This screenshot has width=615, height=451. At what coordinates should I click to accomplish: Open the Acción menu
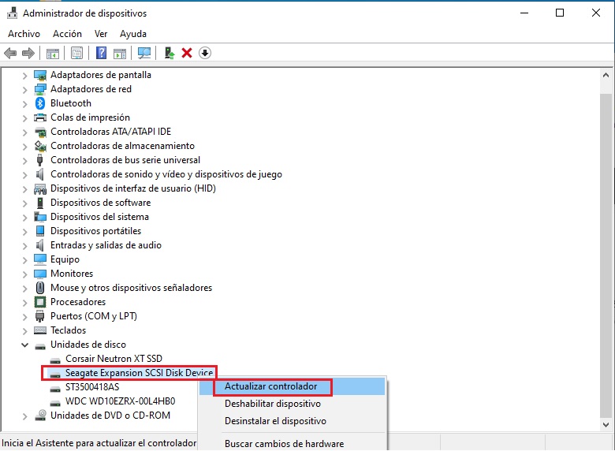67,34
